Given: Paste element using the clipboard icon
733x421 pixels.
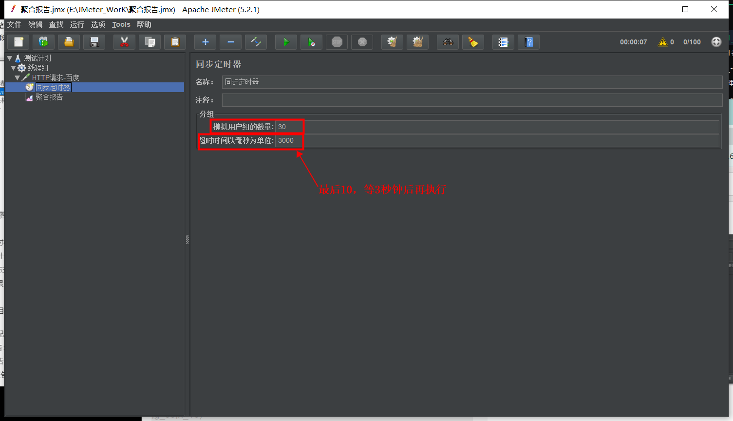Looking at the screenshot, I should (175, 42).
